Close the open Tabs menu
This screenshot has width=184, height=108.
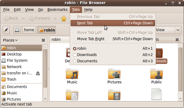(x=76, y=10)
